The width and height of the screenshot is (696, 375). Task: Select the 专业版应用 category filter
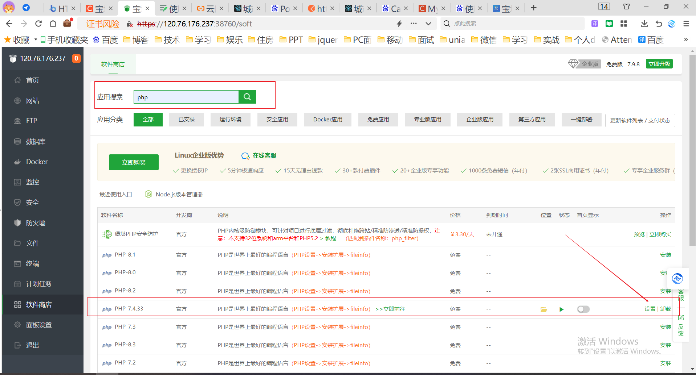click(428, 119)
